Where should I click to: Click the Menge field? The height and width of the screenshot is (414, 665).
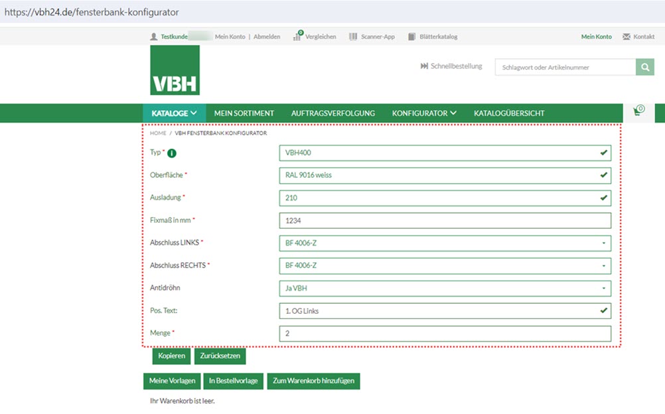445,334
